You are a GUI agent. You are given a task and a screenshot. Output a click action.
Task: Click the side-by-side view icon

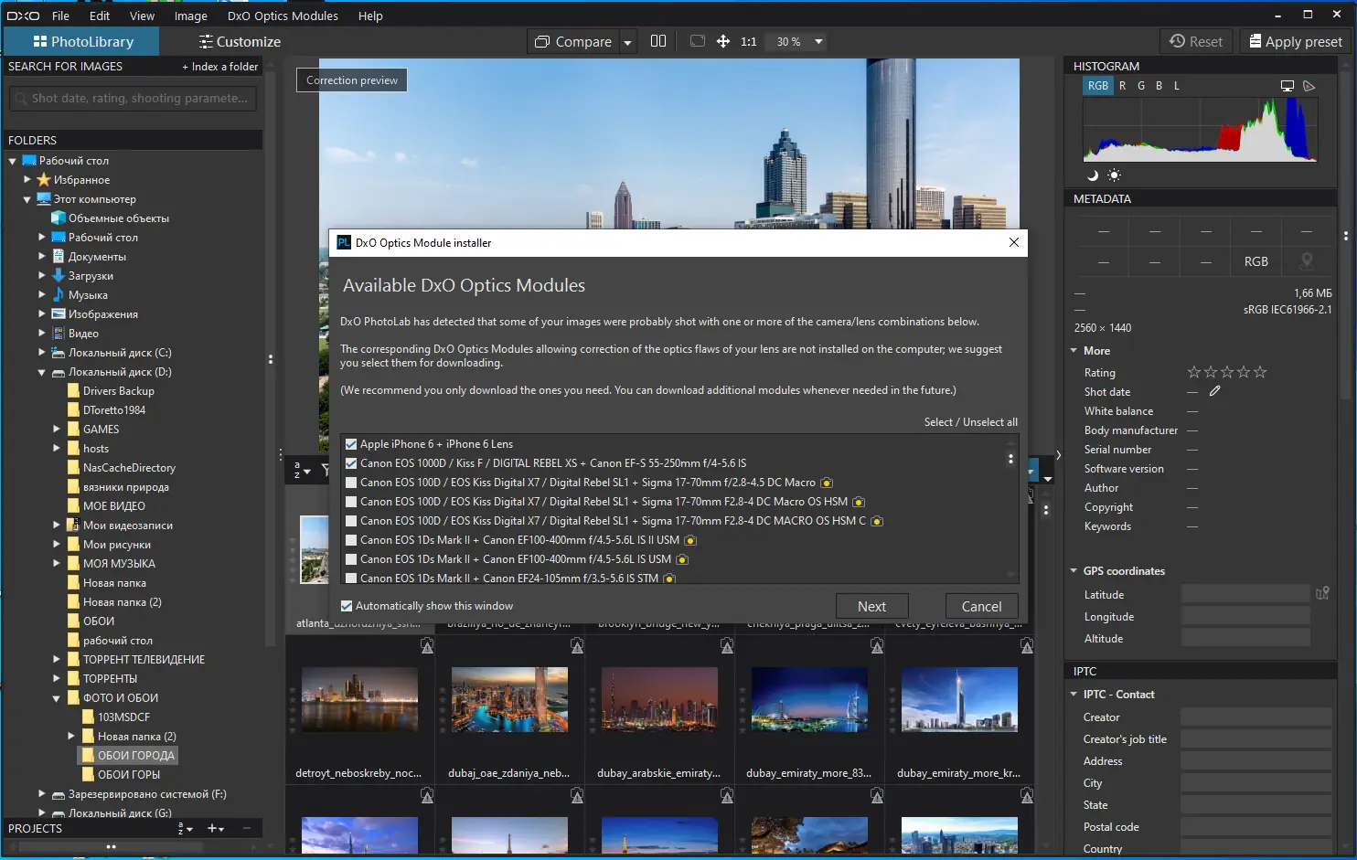658,41
